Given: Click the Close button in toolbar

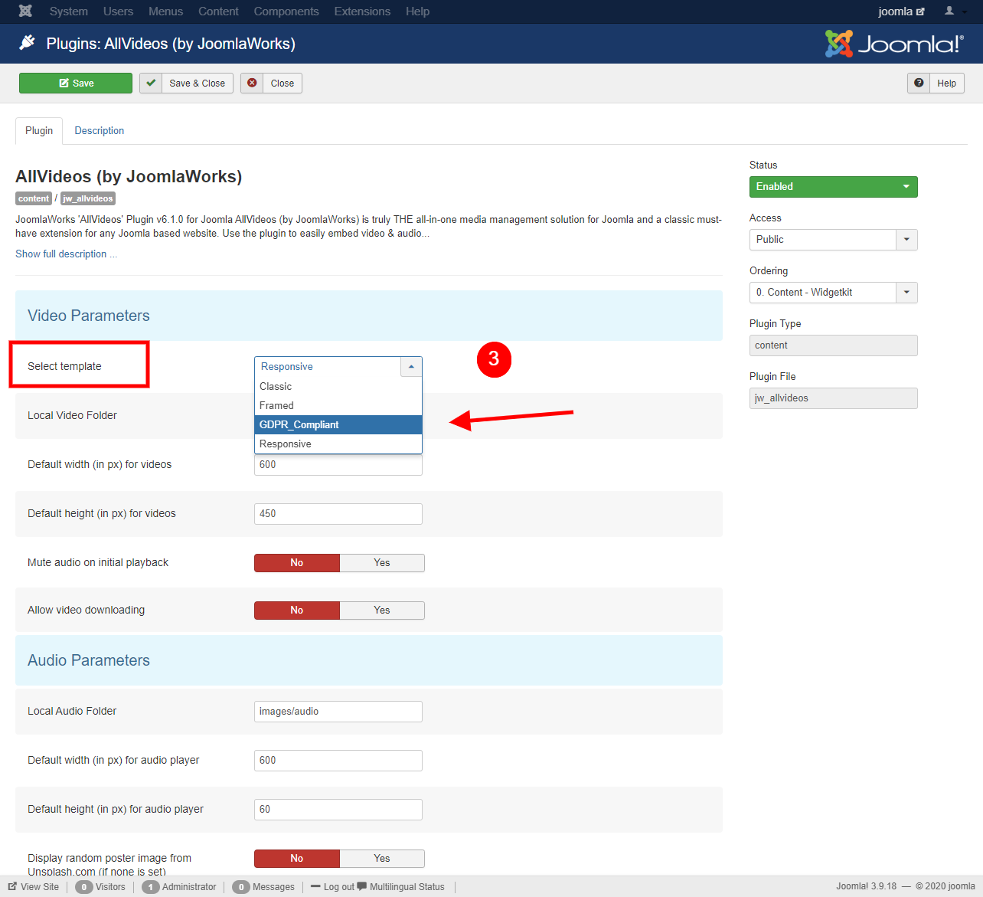Looking at the screenshot, I should tap(271, 83).
